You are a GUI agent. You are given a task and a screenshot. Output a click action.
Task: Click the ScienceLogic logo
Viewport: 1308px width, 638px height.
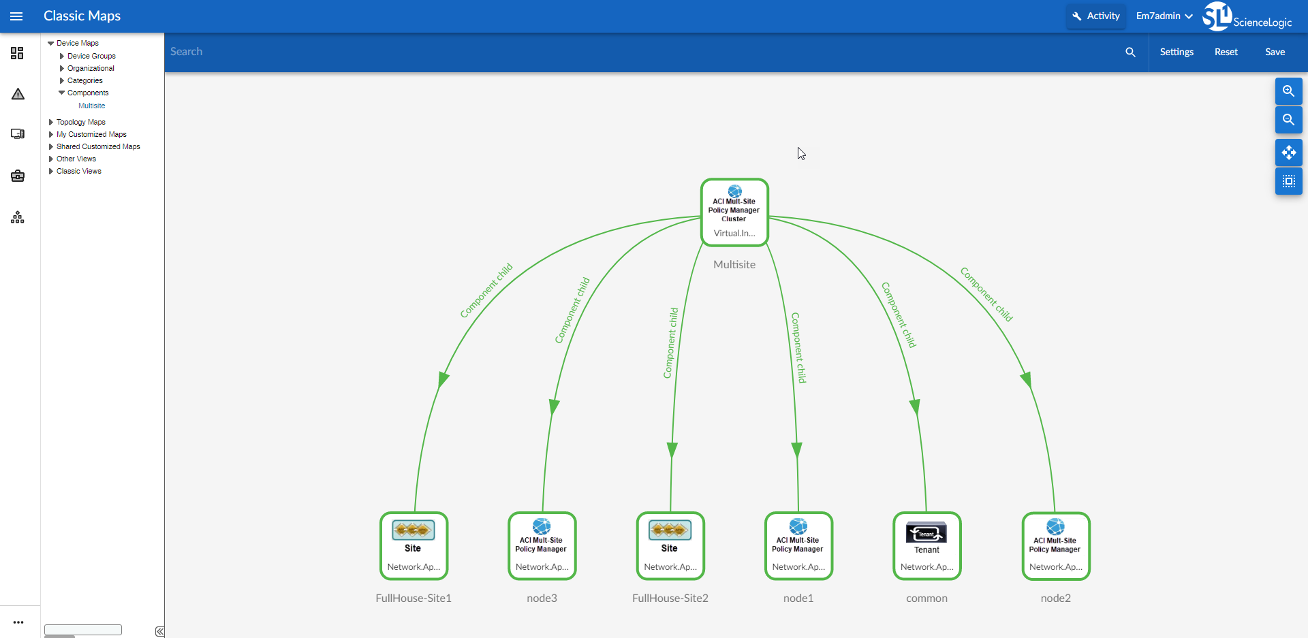1247,16
